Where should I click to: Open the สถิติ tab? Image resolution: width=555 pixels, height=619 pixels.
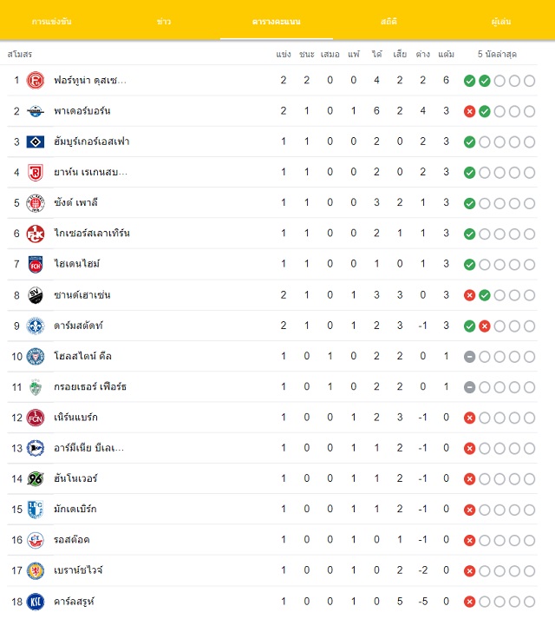coord(388,22)
